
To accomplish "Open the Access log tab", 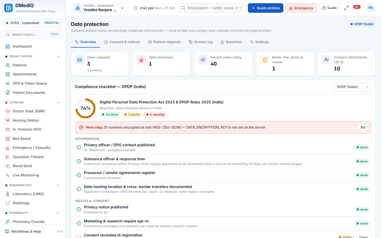I will pos(201,42).
